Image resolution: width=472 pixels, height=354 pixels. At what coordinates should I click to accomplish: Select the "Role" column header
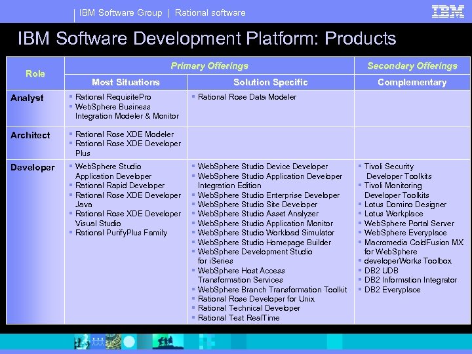tap(35, 73)
